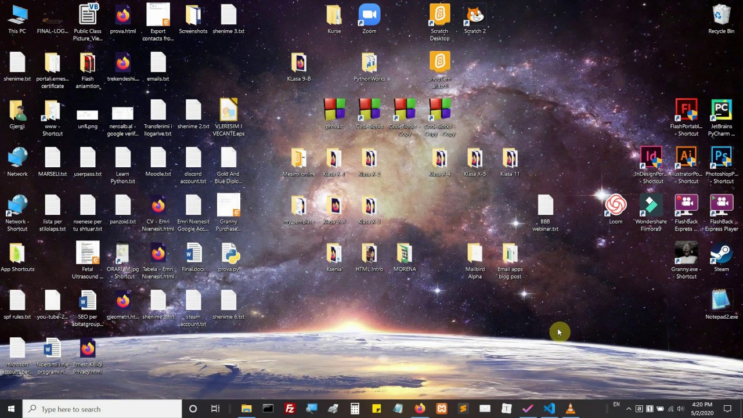Viewport: 743px width, 418px height.
Task: Open Firefox from the taskbar
Action: coord(420,409)
